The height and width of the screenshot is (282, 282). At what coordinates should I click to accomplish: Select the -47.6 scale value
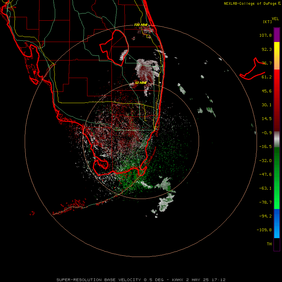tap(265, 175)
